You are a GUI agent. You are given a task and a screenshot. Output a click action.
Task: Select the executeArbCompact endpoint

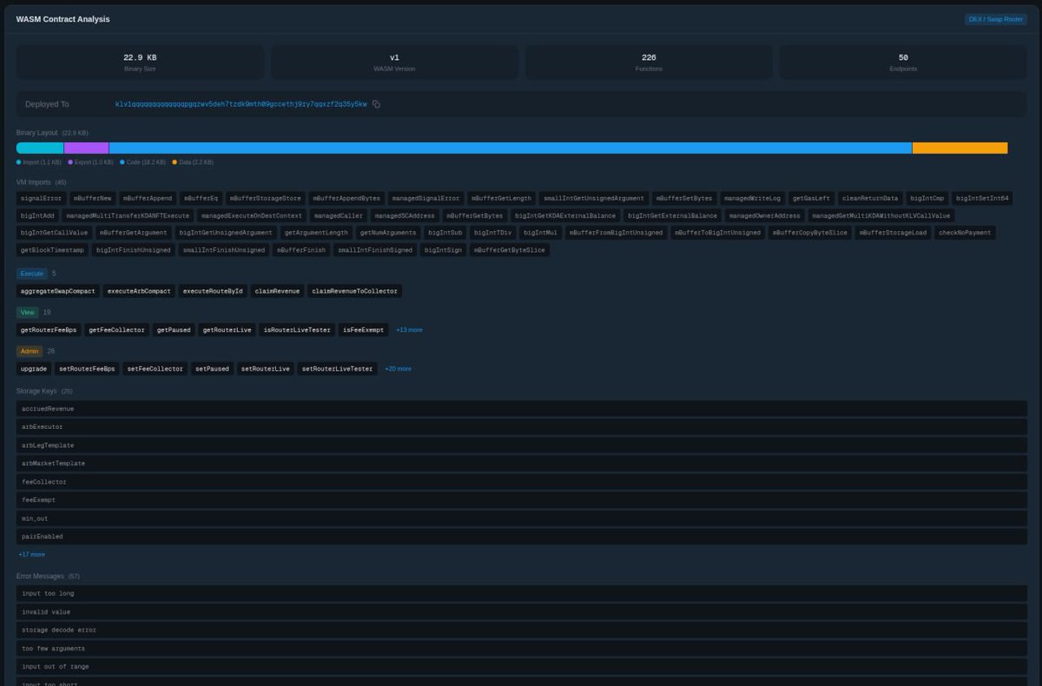pyautogui.click(x=139, y=291)
